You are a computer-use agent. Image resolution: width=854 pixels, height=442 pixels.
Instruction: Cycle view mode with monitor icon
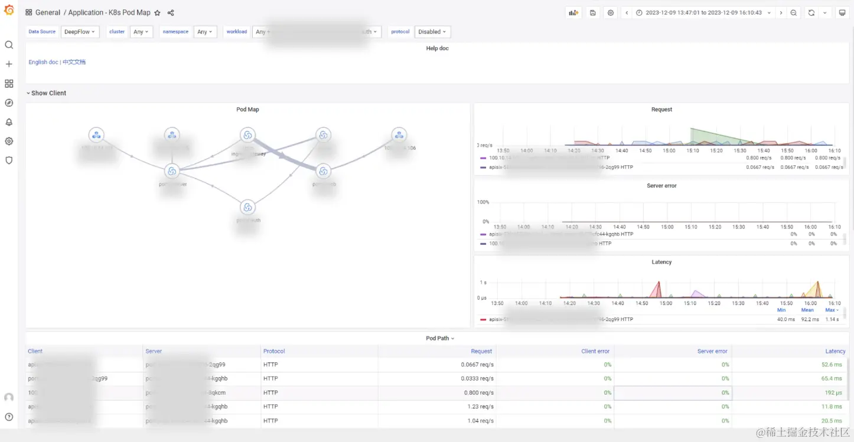click(842, 13)
